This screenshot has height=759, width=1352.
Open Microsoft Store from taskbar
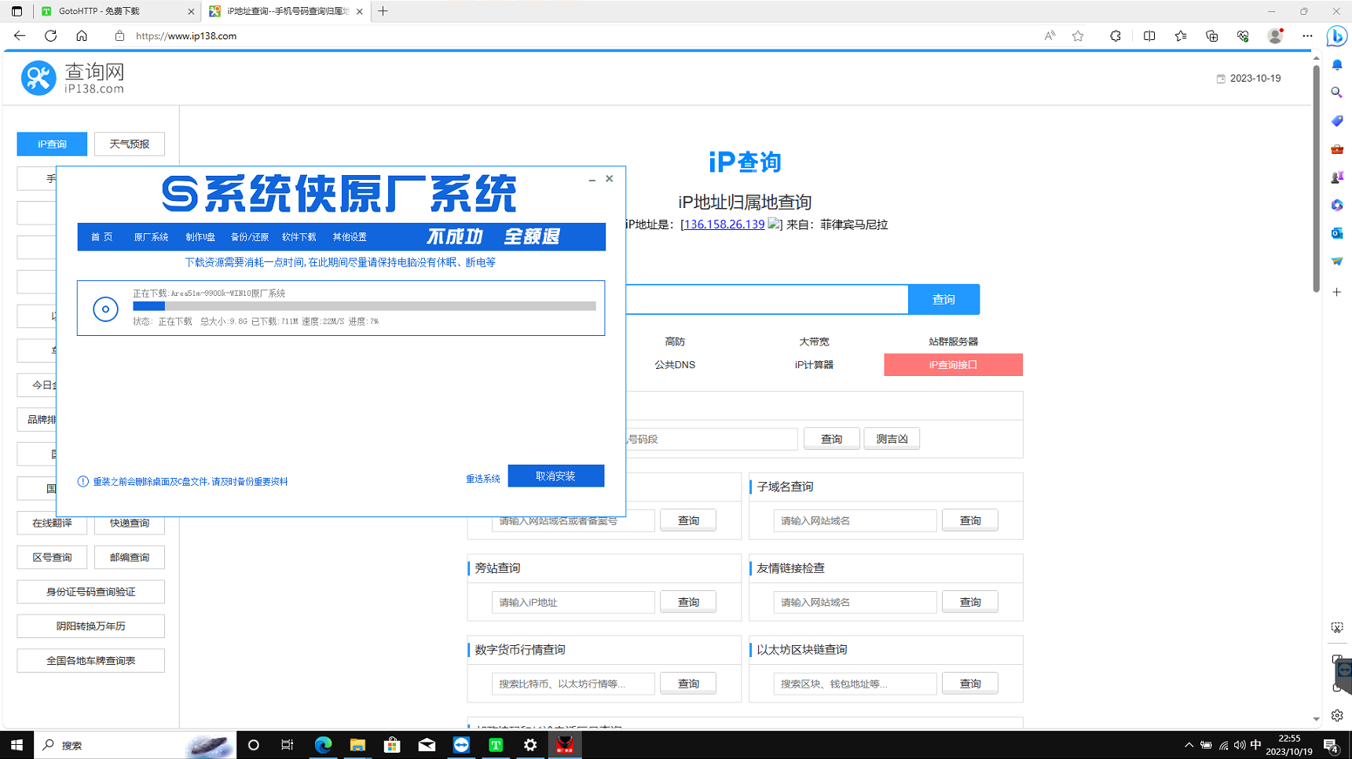392,745
